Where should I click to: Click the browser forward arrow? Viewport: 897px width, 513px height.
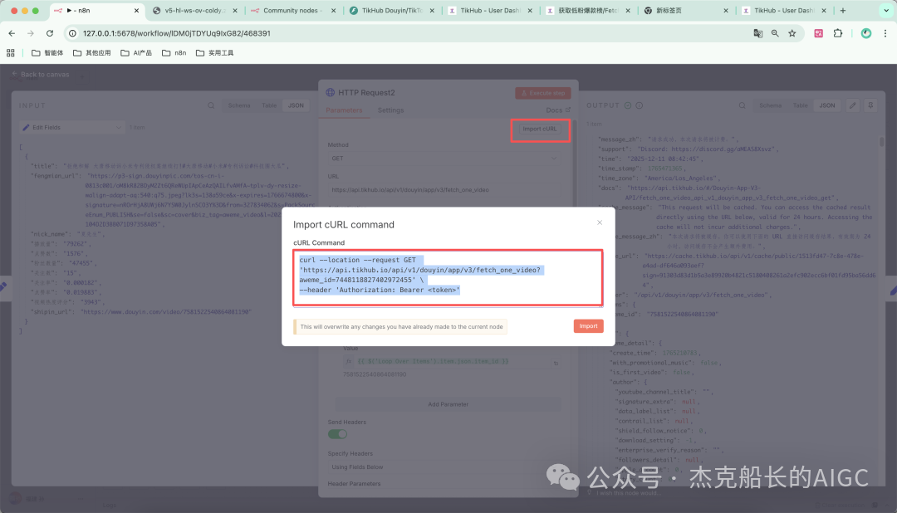[x=31, y=33]
